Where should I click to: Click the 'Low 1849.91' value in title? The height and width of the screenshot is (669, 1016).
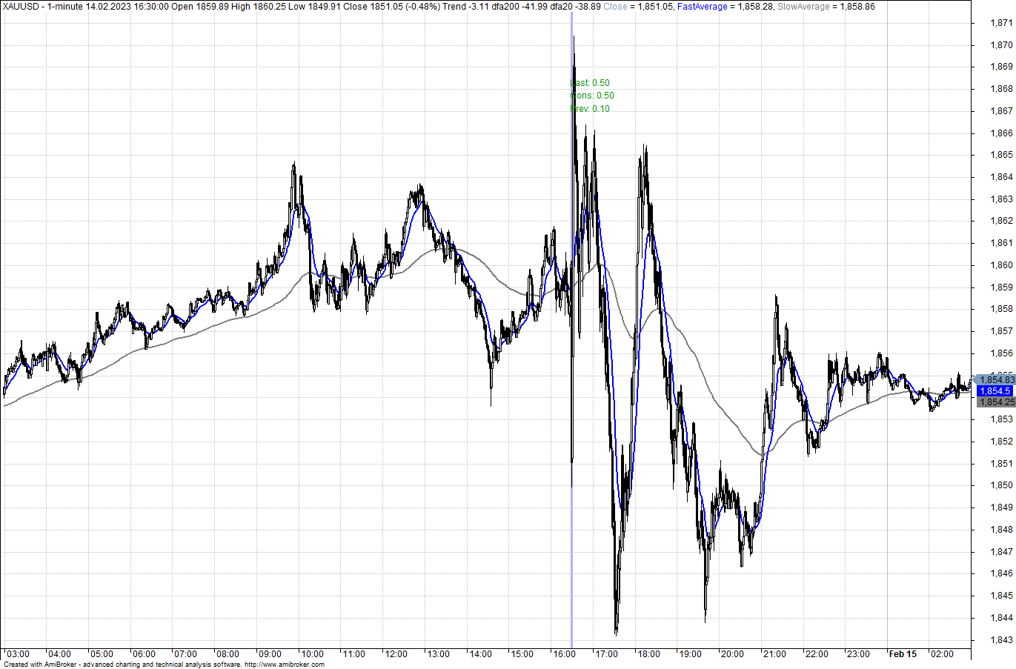[313, 7]
